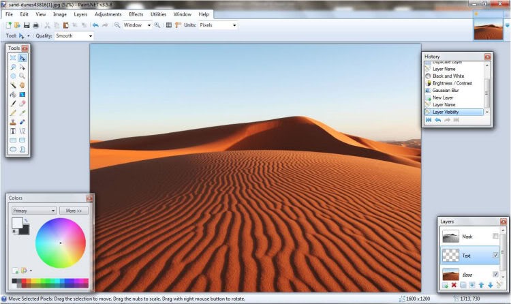Click the Undo arrow in the toolbar
Screen dimensions: 511x304
tap(95, 25)
